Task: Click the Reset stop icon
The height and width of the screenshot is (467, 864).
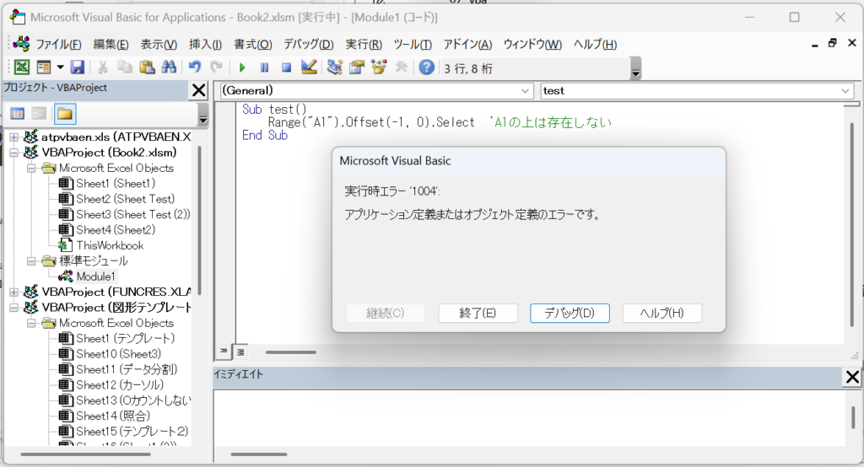Action: coord(287,67)
